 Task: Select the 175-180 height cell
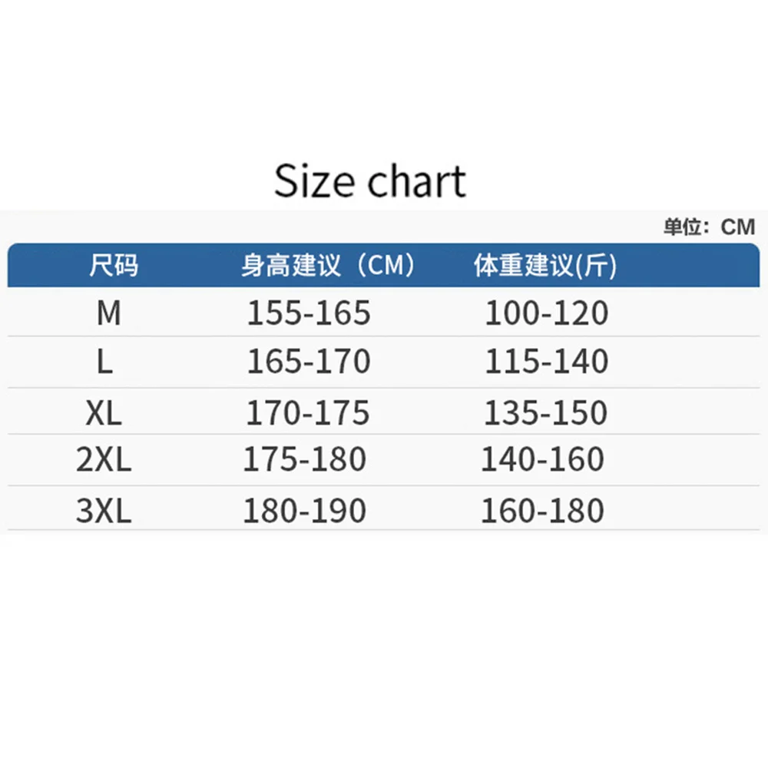point(305,459)
